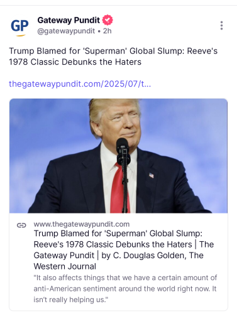The height and width of the screenshot is (314, 237).
Task: Click the red tie in the preview image
Action: [119, 188]
